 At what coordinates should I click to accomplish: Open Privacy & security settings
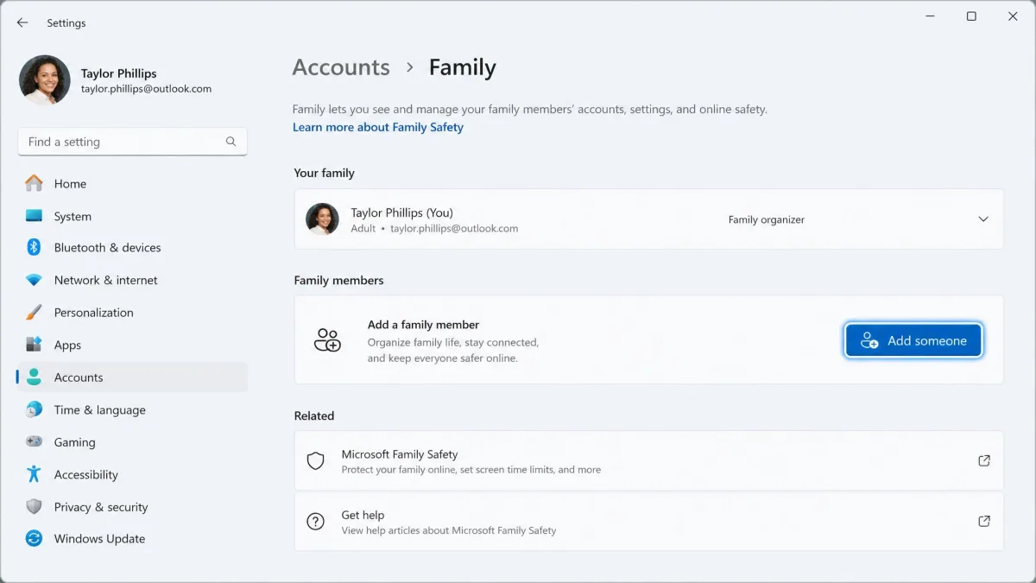point(132,506)
